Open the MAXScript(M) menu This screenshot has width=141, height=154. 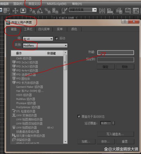(x=57, y=4)
